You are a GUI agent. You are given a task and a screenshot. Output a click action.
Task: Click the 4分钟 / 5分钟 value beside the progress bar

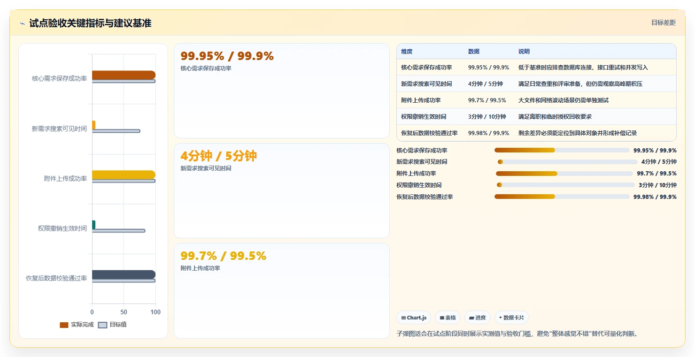[659, 162]
